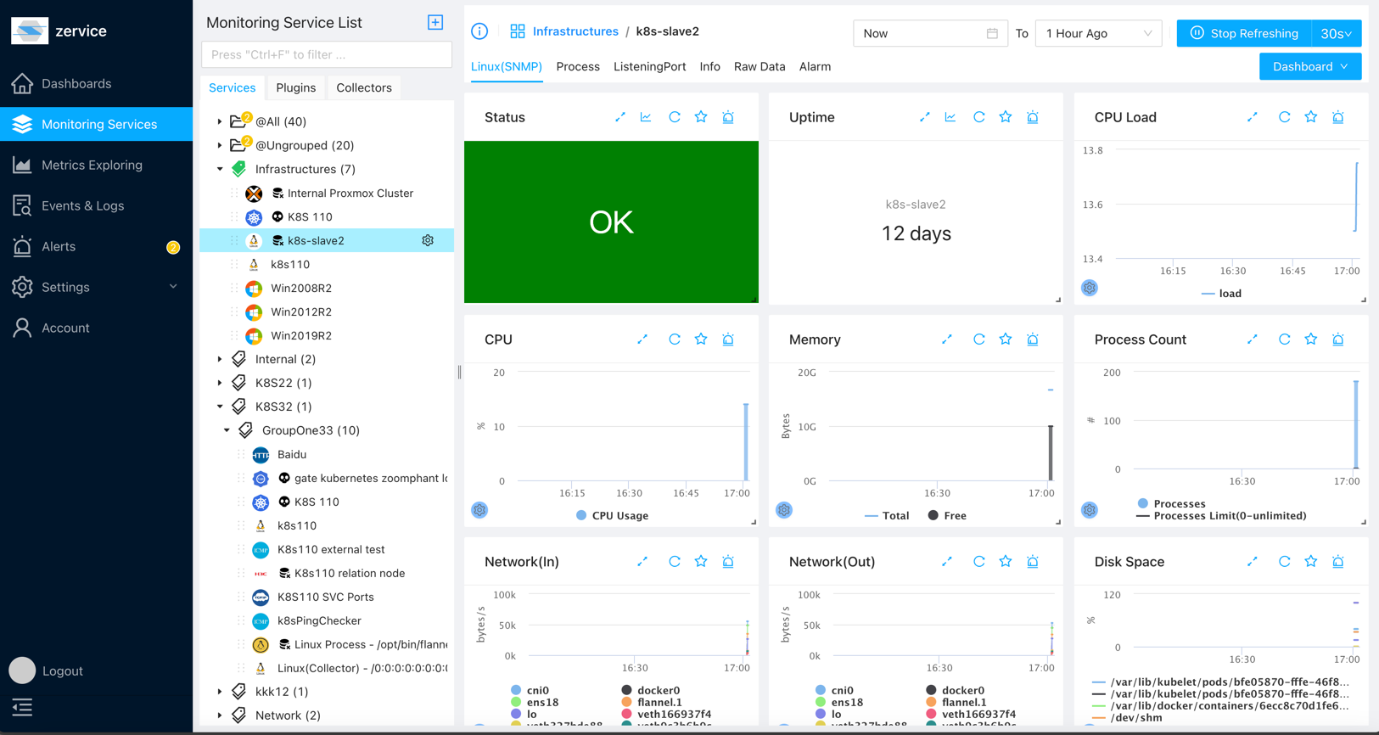Click the add monitoring service plus icon
The height and width of the screenshot is (735, 1379).
435,23
